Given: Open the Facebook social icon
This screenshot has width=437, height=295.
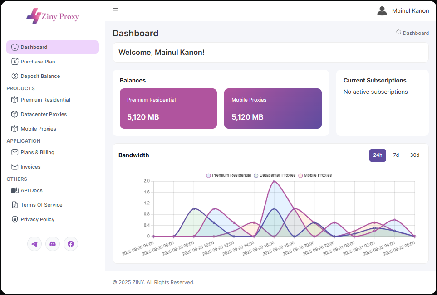Looking at the screenshot, I should pyautogui.click(x=71, y=244).
